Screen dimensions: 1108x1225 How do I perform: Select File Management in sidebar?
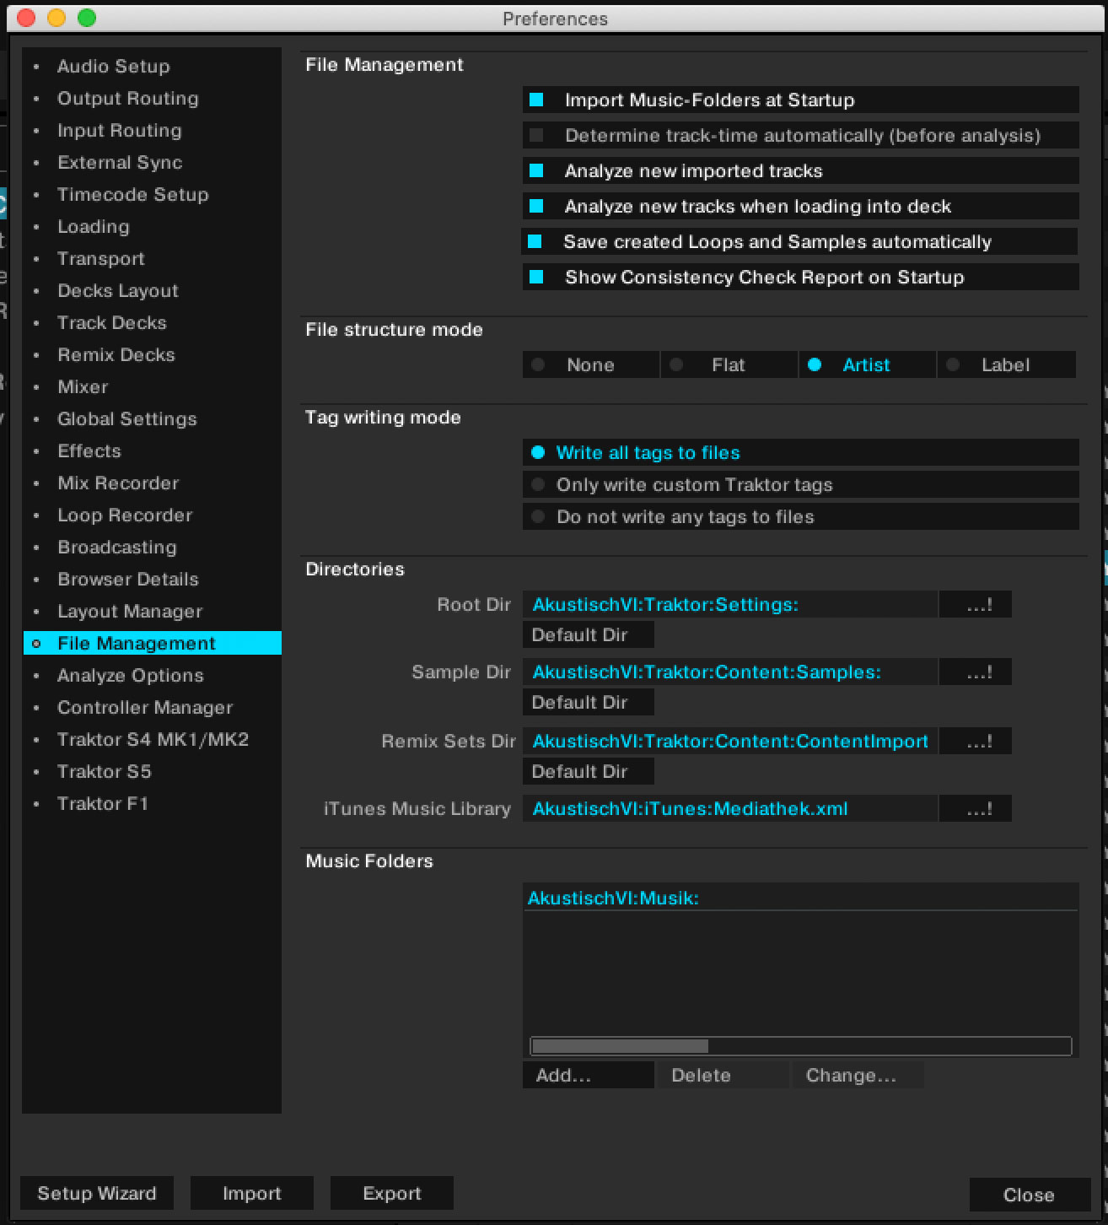(152, 644)
